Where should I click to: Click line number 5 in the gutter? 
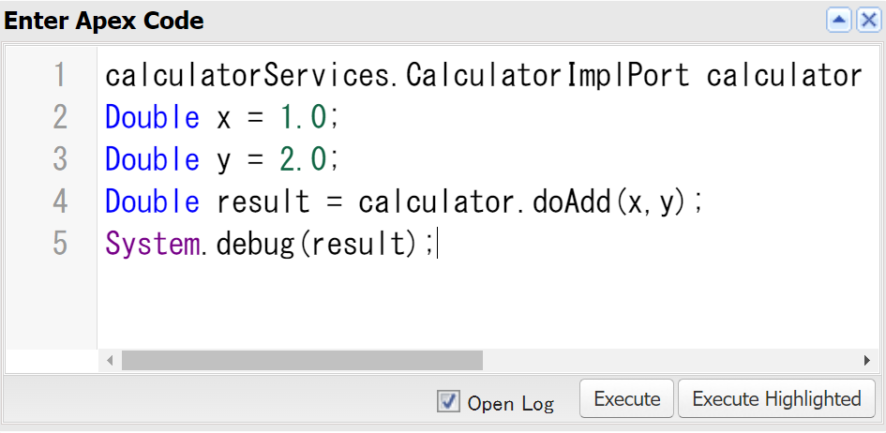60,244
